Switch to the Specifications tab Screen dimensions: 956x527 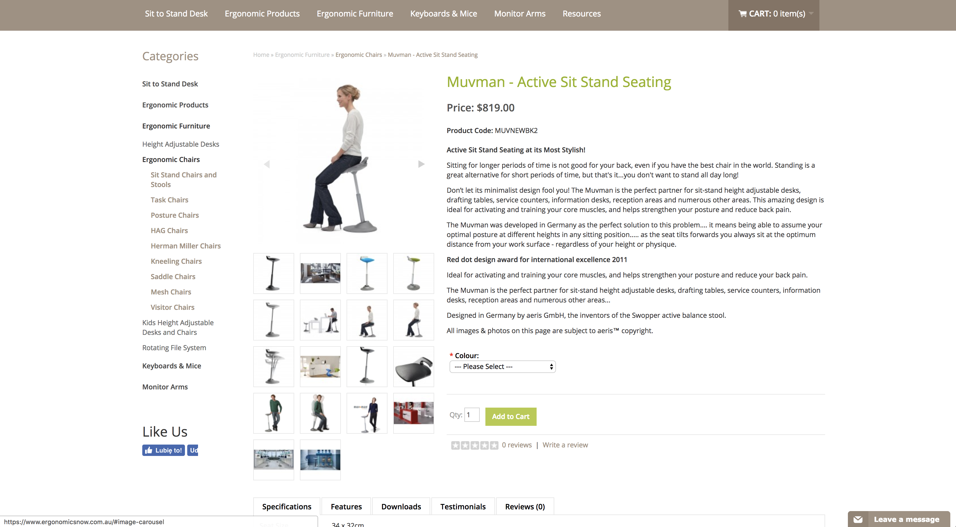(287, 506)
